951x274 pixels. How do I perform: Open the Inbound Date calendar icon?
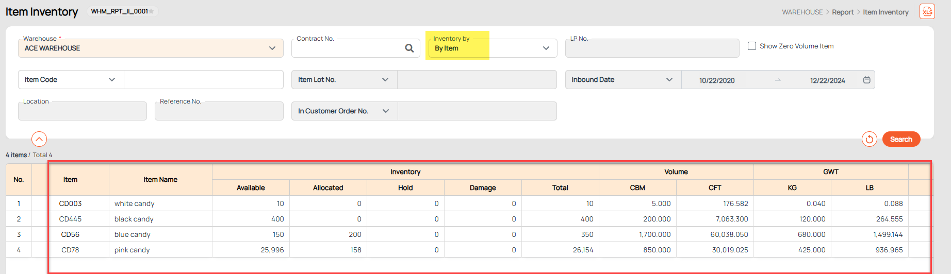coord(866,80)
